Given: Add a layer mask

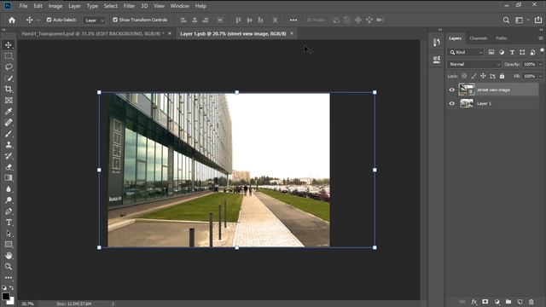Looking at the screenshot, I should (485, 302).
